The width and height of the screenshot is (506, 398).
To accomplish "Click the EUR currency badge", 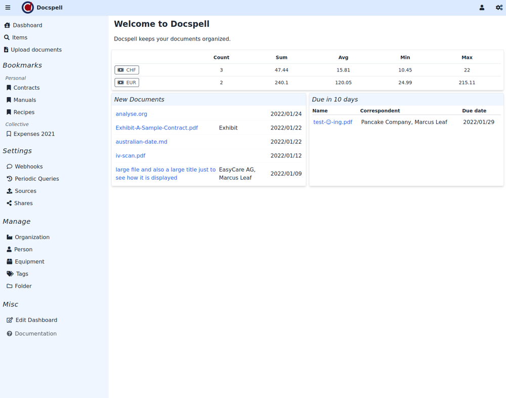I will pyautogui.click(x=126, y=83).
